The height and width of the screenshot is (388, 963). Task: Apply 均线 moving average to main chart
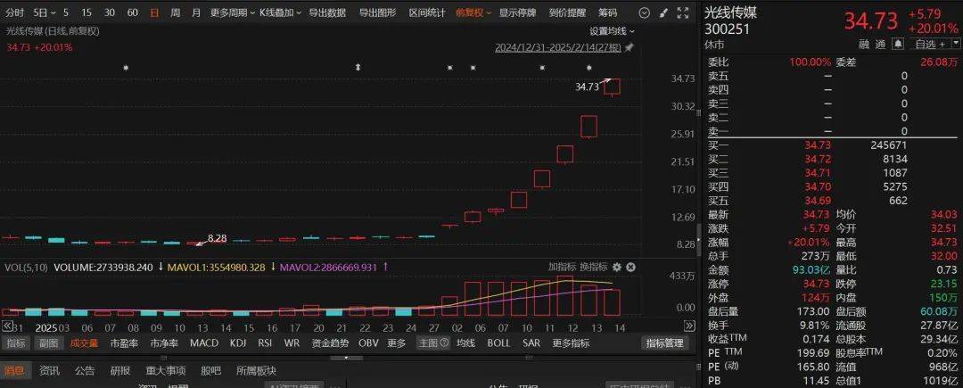click(x=466, y=343)
